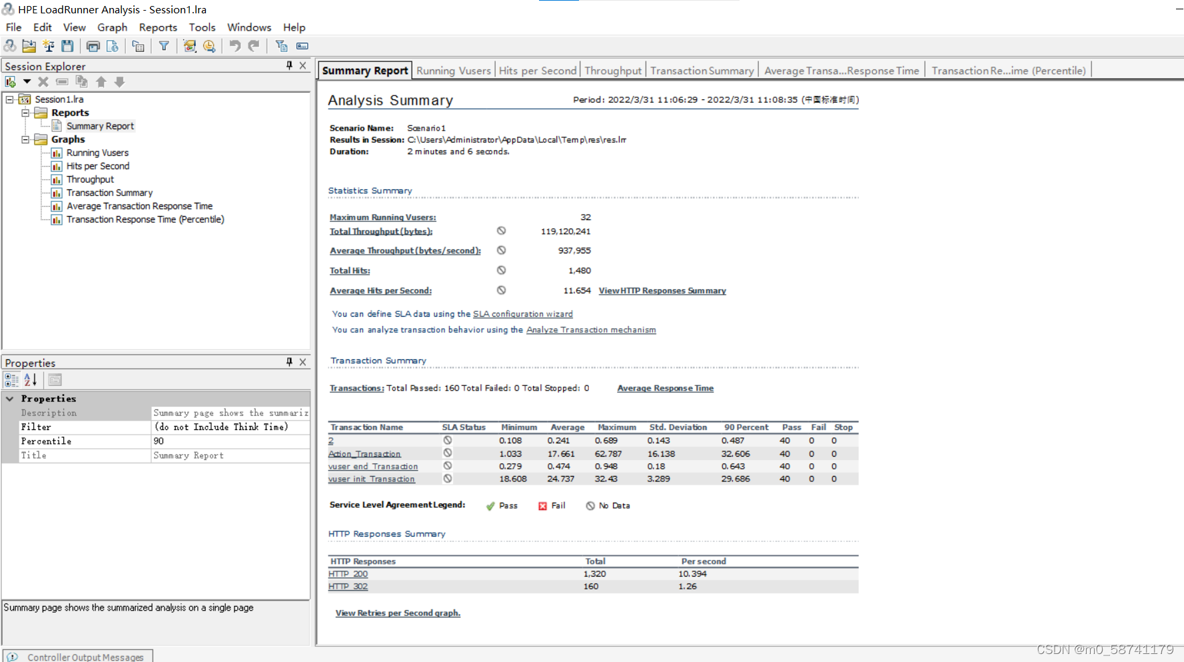Collapse the Reports folder node

25,113
